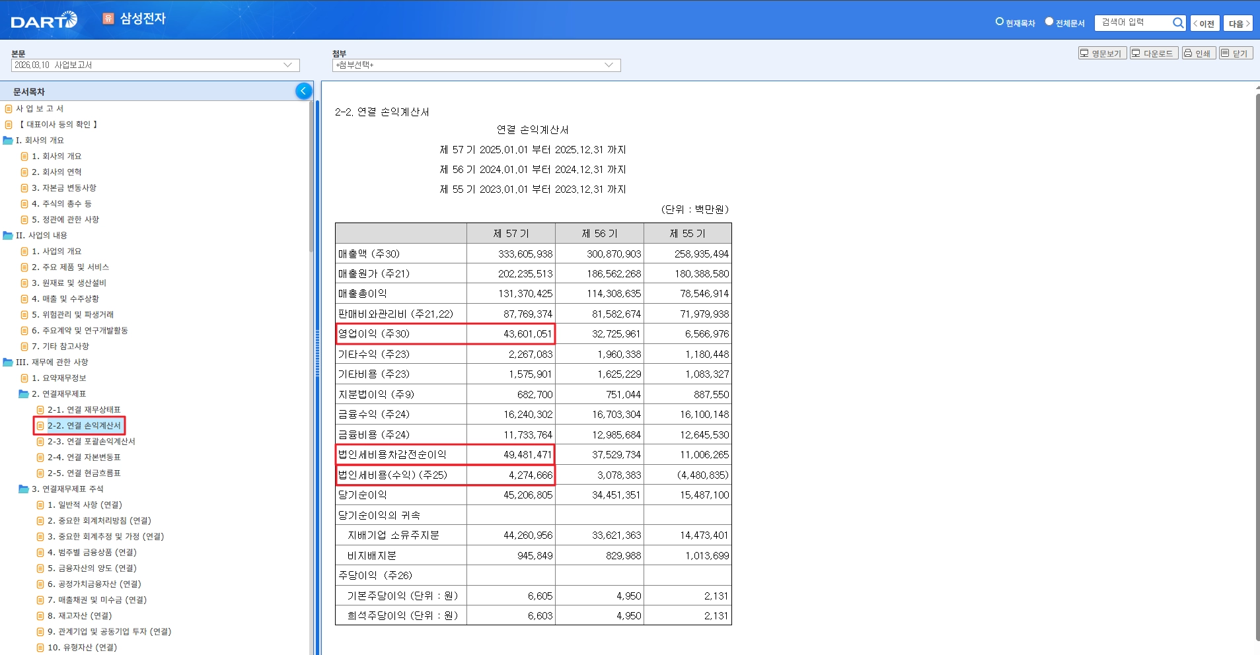Click the close (닫기) icon button

point(1235,53)
